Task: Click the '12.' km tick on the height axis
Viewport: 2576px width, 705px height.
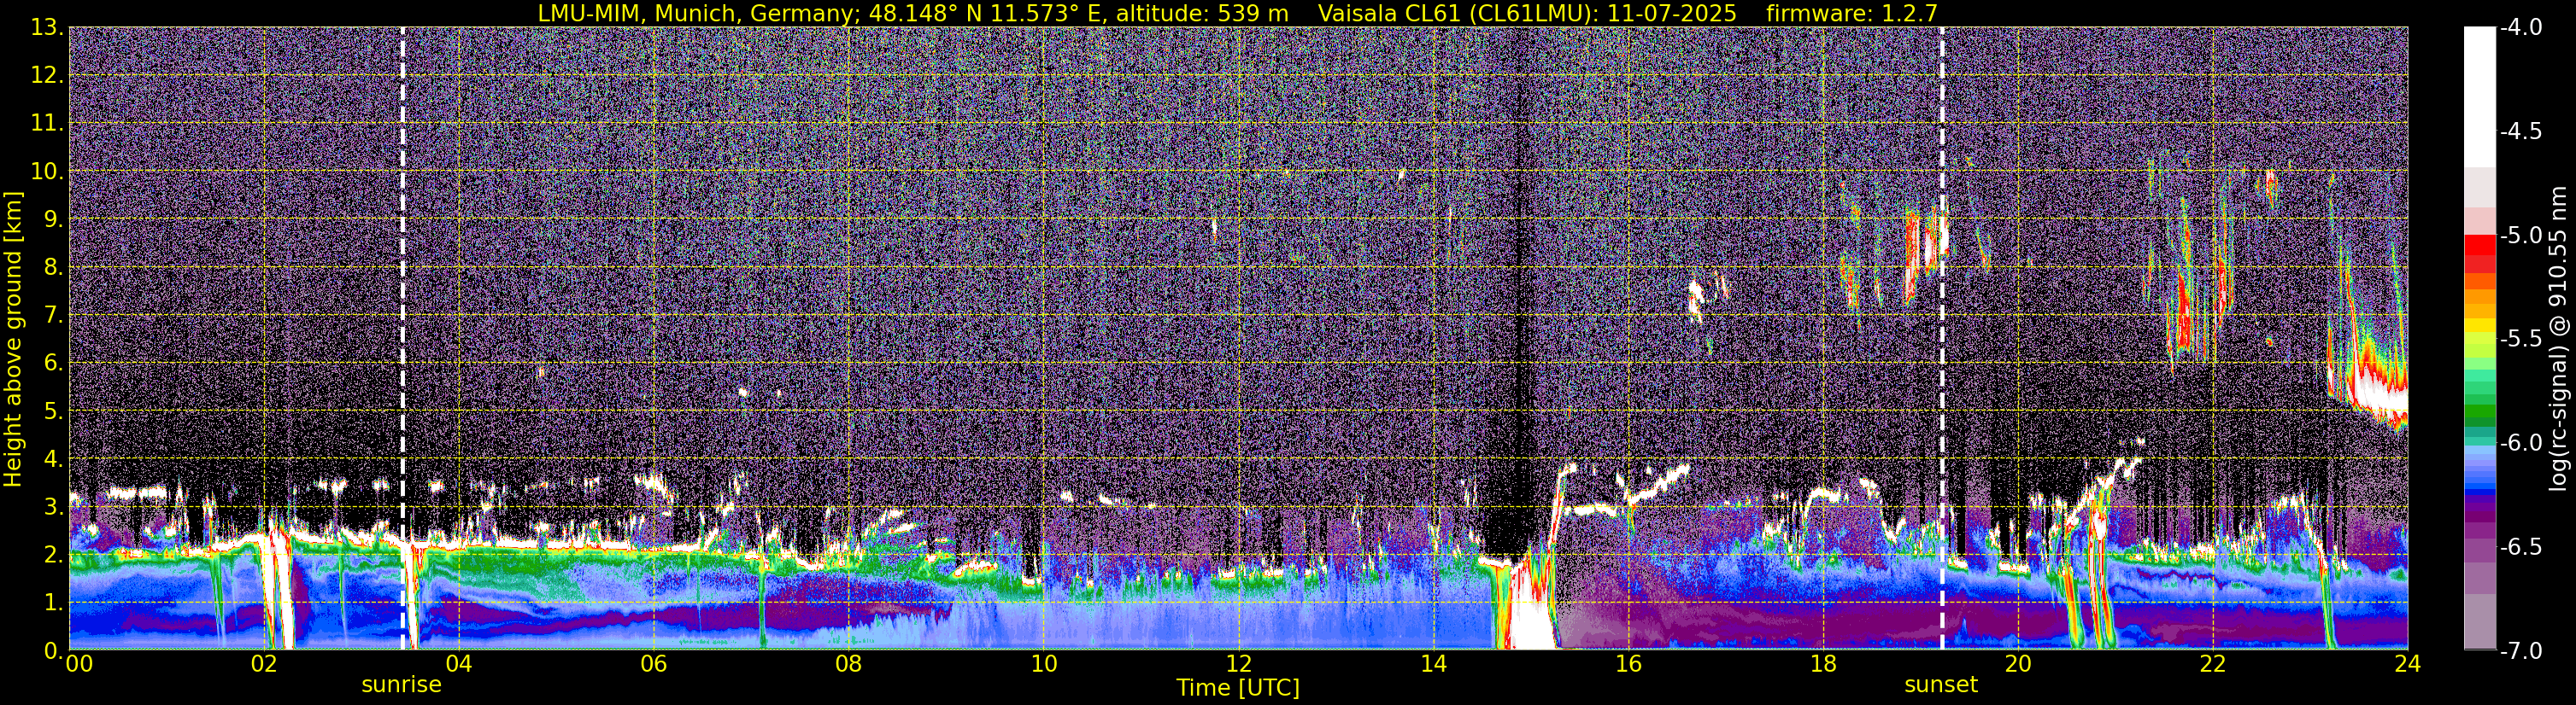Action: click(x=46, y=76)
